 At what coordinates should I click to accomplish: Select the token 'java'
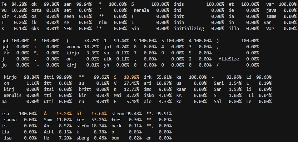[x=271, y=10]
